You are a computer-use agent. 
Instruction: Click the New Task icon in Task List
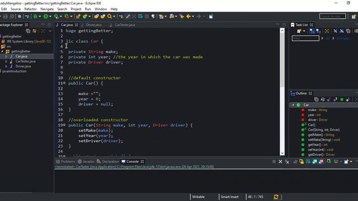pyautogui.click(x=299, y=31)
